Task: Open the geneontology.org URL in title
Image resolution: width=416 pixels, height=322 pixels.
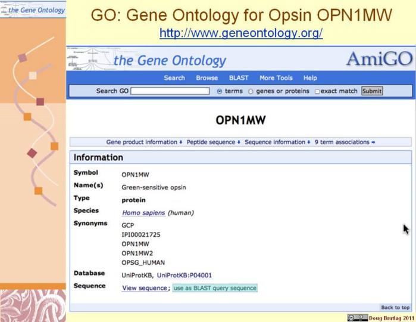Action: [x=241, y=33]
